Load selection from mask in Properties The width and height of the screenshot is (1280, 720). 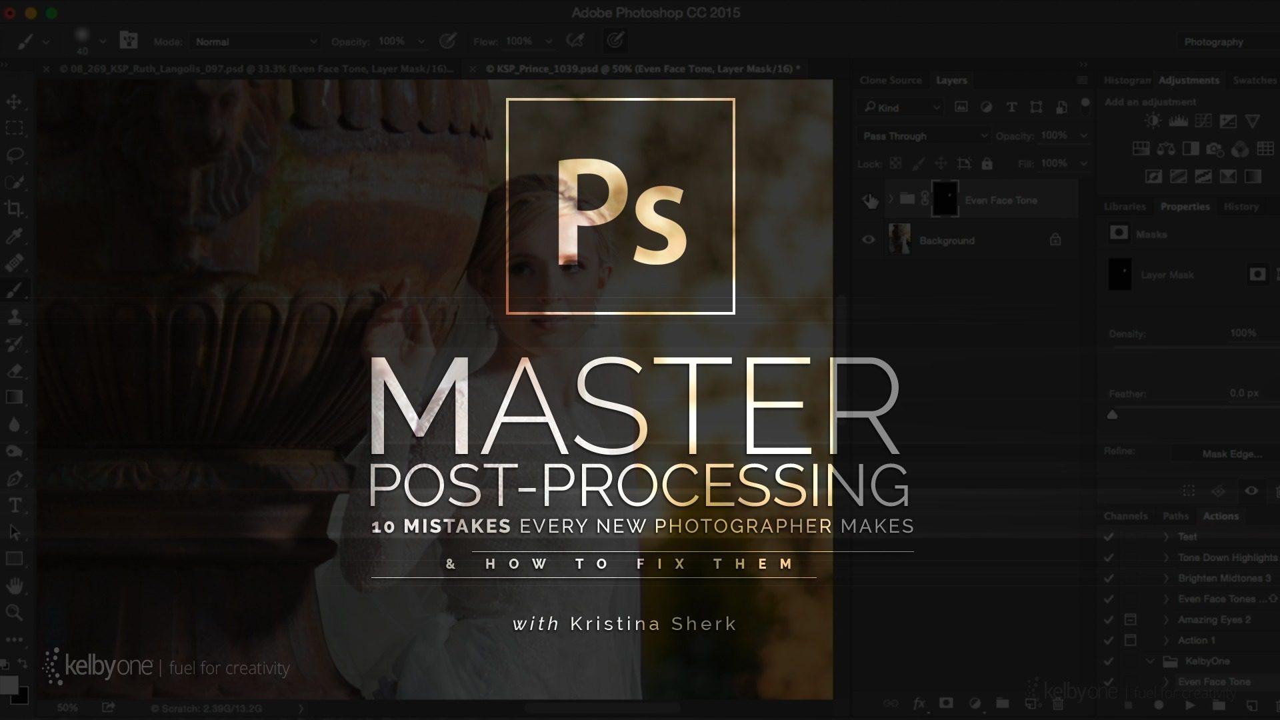[1189, 491]
